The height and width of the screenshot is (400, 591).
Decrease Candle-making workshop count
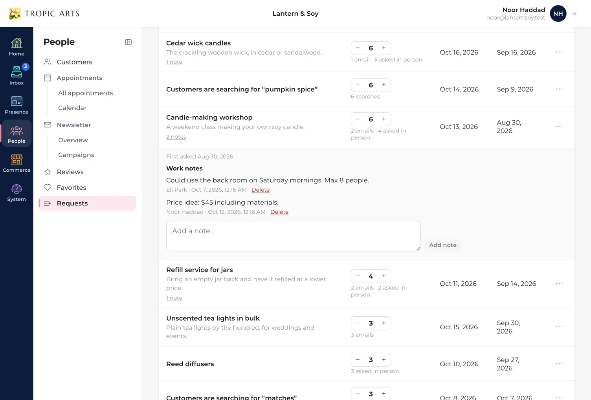(358, 119)
